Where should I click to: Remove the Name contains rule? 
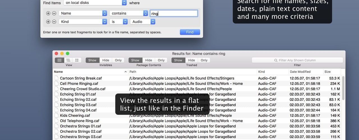[54, 13]
